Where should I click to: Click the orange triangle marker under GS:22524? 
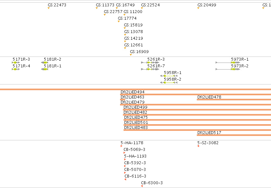tap(142, 8)
